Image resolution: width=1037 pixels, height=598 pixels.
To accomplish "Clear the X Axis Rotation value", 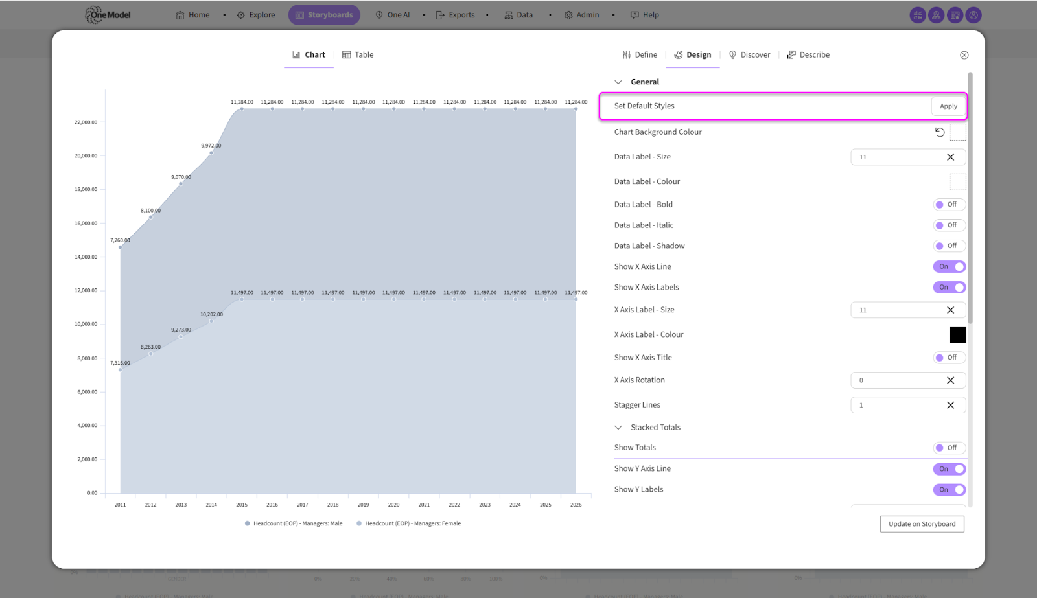I will (950, 380).
